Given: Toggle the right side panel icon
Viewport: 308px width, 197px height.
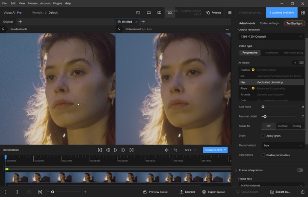Looking at the screenshot, I should [x=303, y=12].
